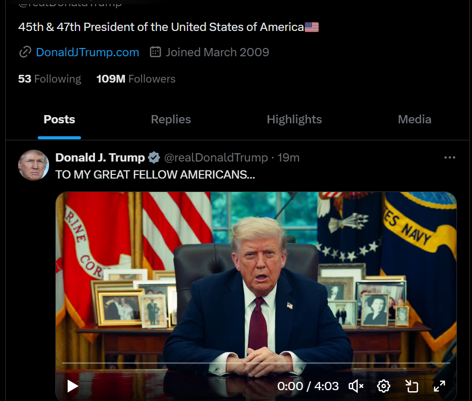This screenshot has height=401, width=472.
Task: Click the link icon beside DonaldJTrump.com
Action: [25, 52]
